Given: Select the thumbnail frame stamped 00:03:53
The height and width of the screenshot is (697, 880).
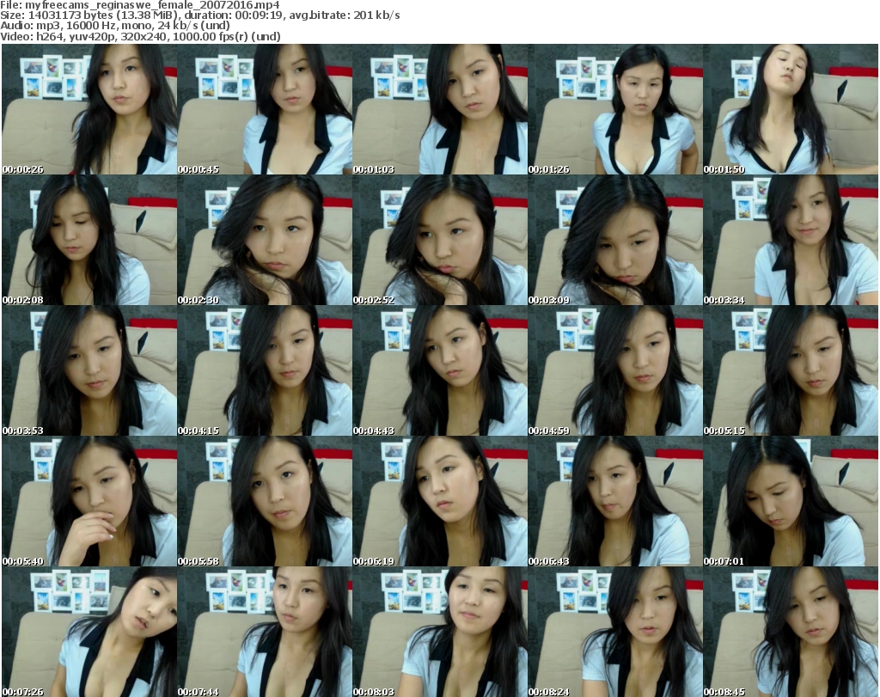Looking at the screenshot, I should click(89, 371).
